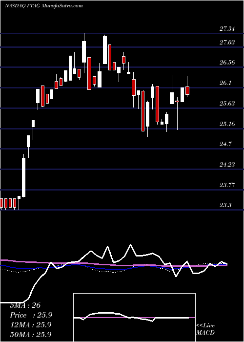
Task: Click the 25.16 price level label
Action: [x=227, y=124]
